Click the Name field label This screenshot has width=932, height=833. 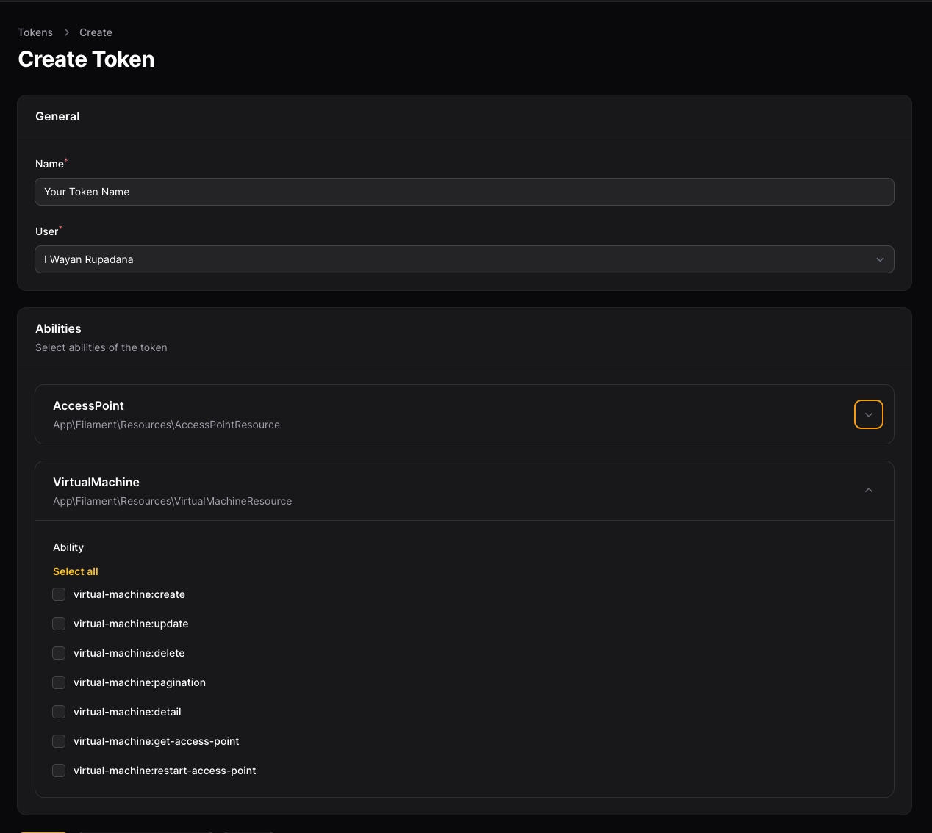tap(49, 164)
